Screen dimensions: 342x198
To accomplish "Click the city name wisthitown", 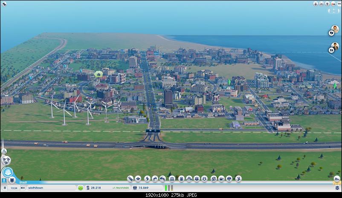I will [35, 188].
